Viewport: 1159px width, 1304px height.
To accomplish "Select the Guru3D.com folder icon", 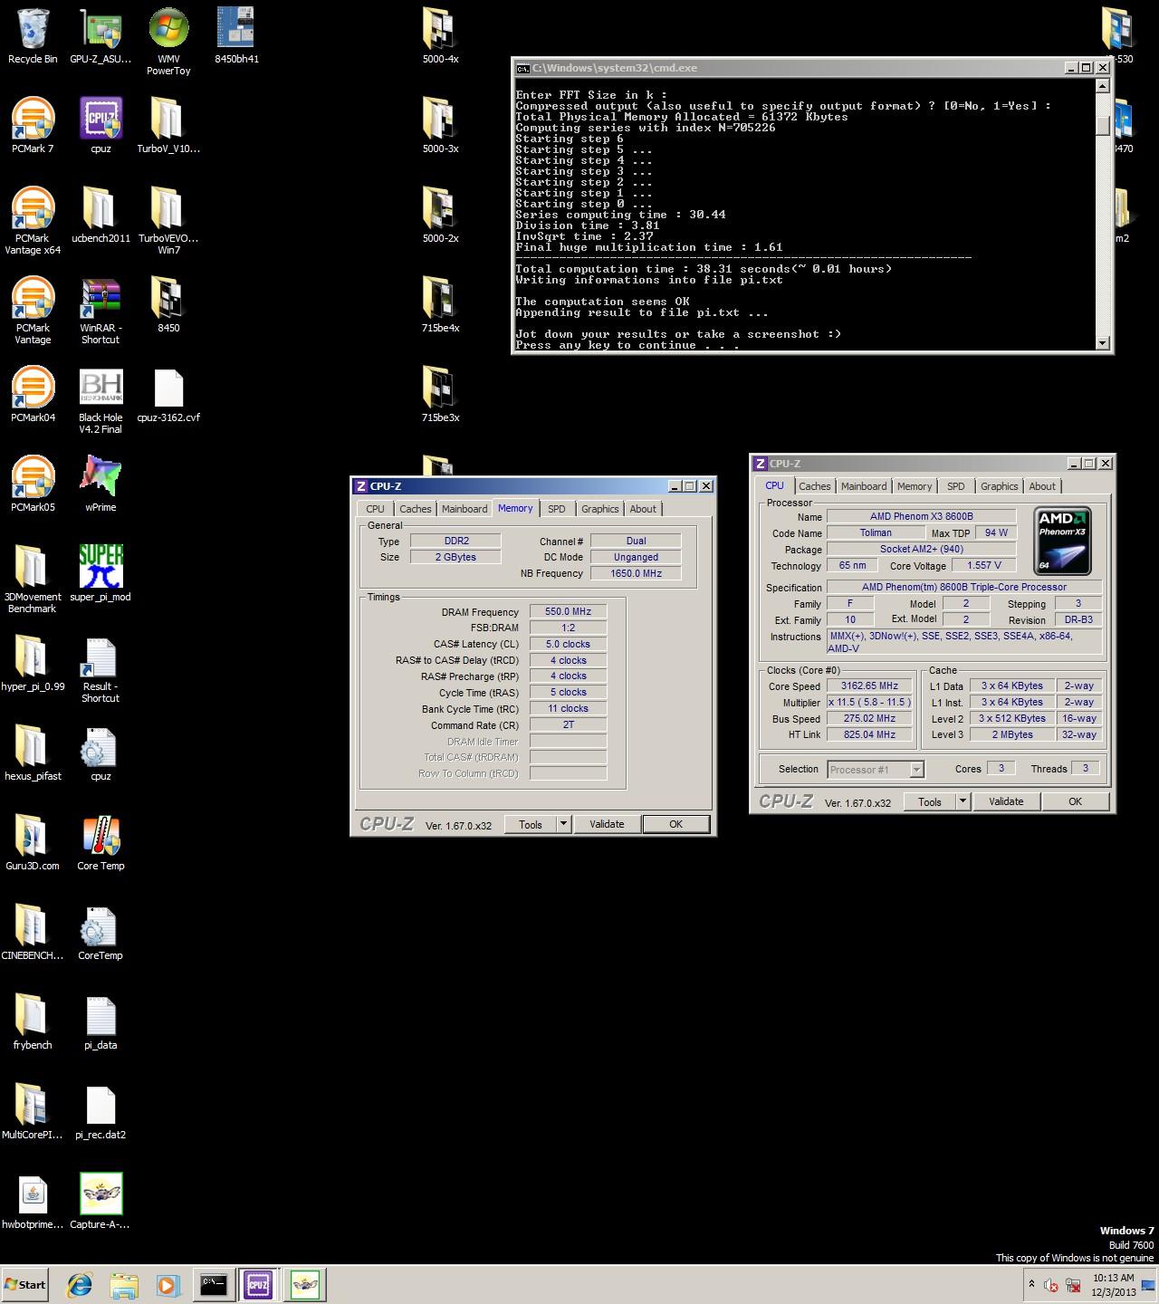I will click(33, 843).
